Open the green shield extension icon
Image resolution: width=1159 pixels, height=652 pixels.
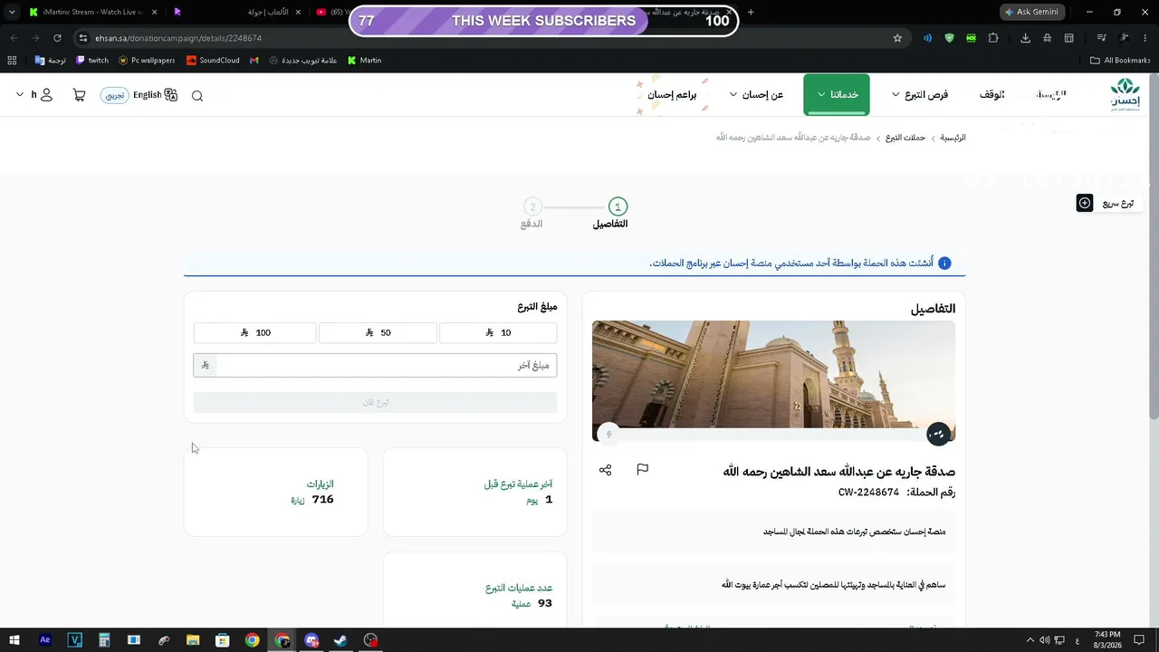point(949,38)
